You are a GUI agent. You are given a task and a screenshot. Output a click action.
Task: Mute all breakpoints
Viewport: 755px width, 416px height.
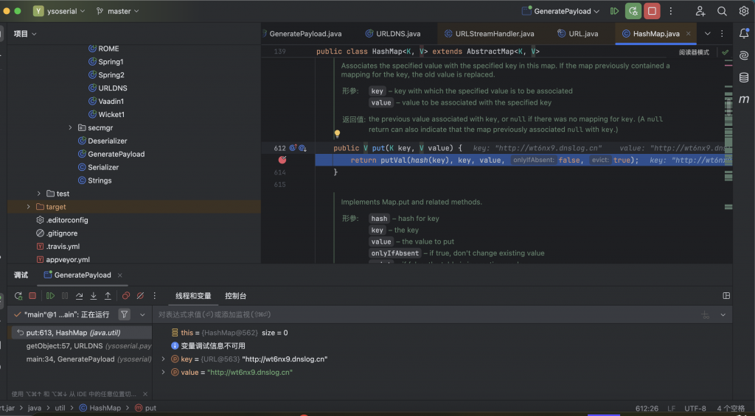click(x=140, y=296)
